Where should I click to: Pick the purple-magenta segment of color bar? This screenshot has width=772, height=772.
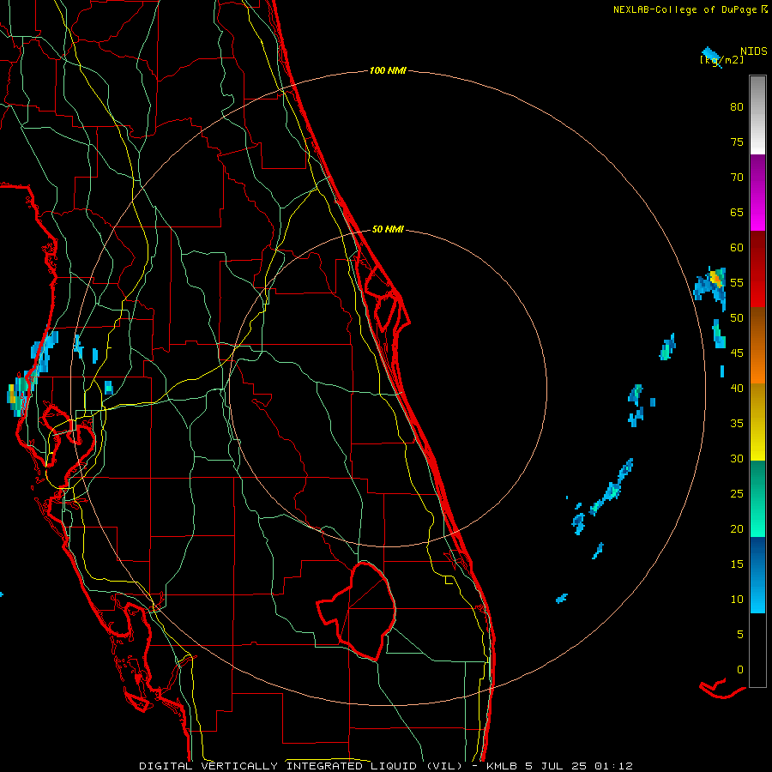click(x=757, y=193)
